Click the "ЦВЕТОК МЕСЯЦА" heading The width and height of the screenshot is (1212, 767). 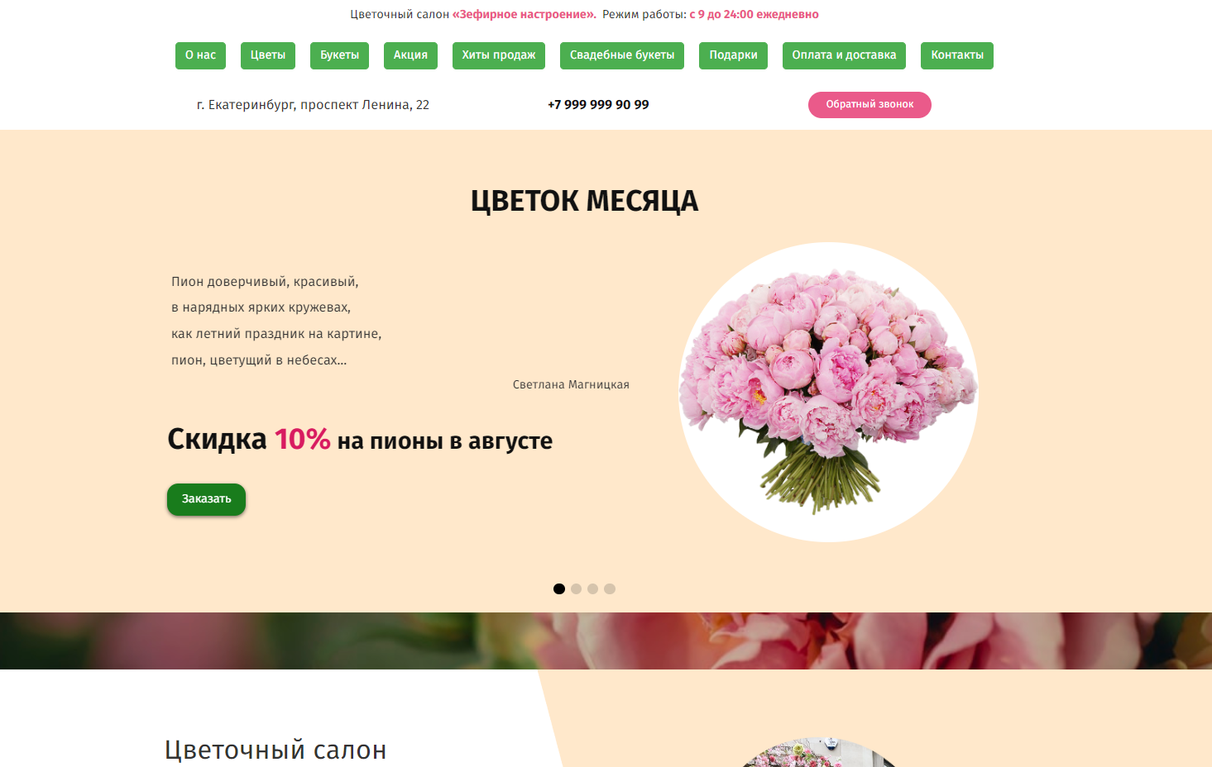pos(584,201)
